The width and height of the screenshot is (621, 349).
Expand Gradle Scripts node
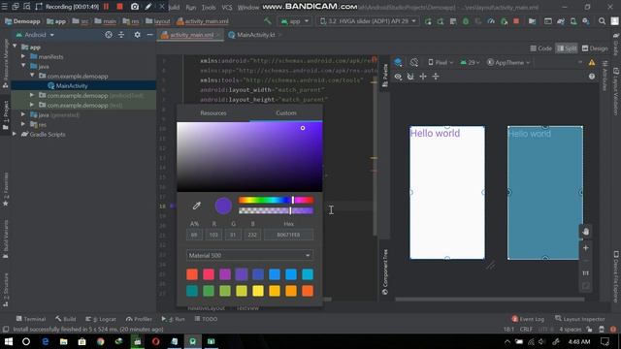[x=15, y=134]
